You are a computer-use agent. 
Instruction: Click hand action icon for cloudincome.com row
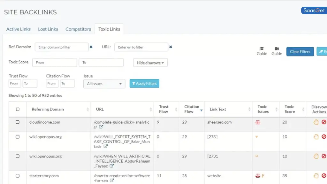(316, 122)
